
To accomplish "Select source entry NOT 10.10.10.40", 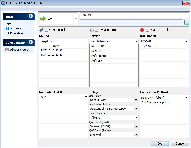I will point(63,50).
